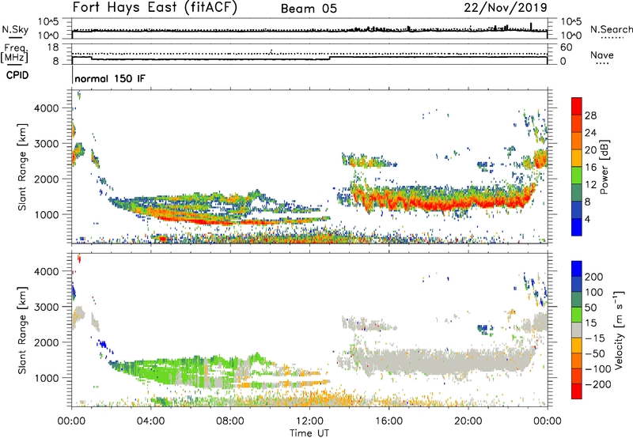
Task: Click the 'Time UT' axis title
Action: [x=309, y=433]
